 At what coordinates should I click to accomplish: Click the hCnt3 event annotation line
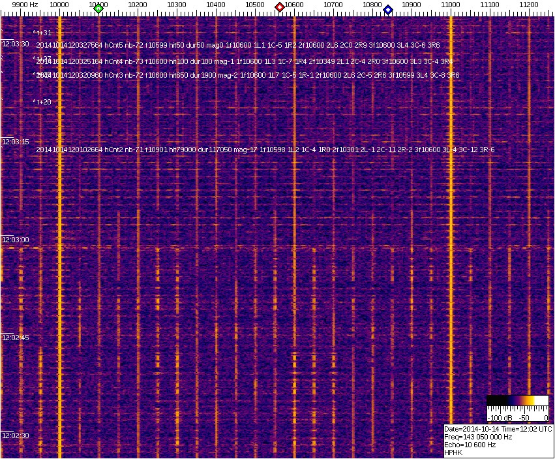click(248, 75)
